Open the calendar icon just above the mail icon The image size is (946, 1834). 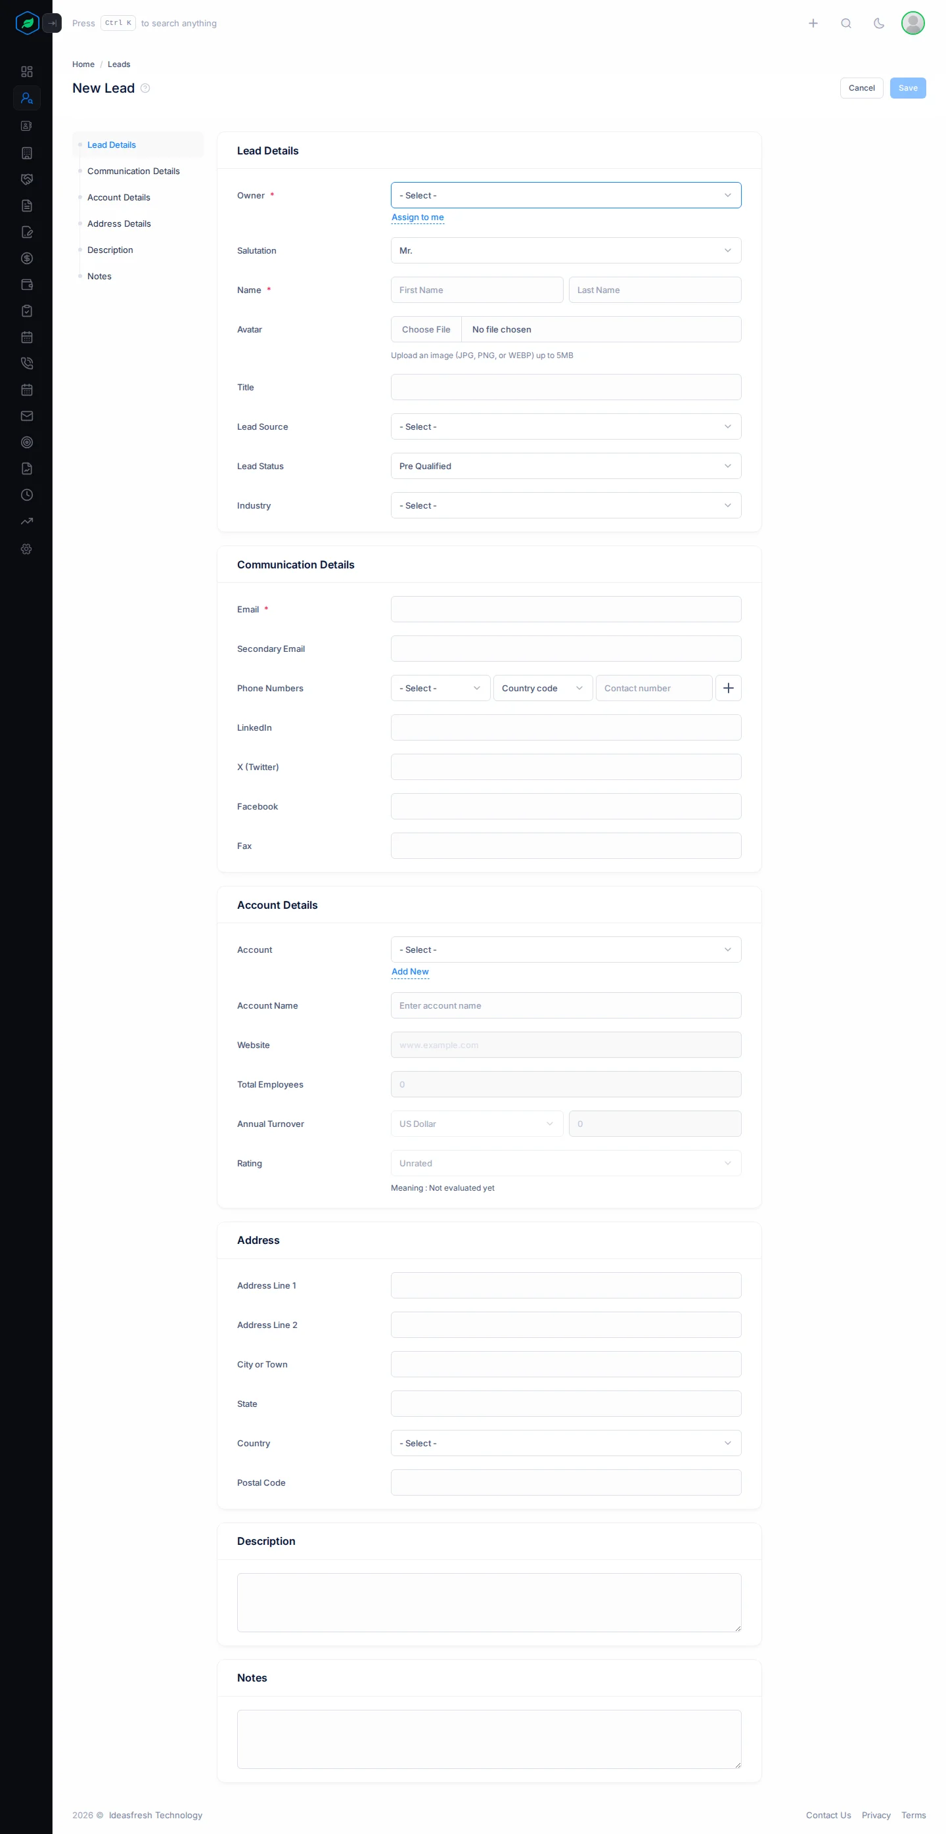click(x=27, y=390)
